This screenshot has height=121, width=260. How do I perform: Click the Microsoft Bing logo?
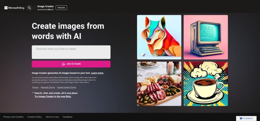tap(14, 8)
